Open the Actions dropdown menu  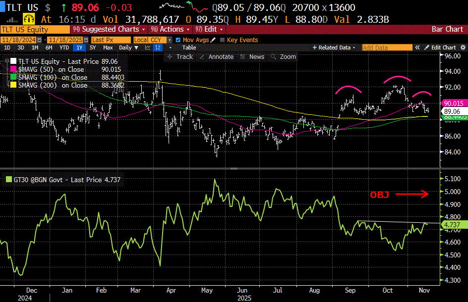pos(171,29)
